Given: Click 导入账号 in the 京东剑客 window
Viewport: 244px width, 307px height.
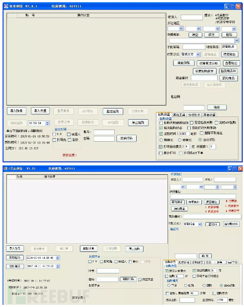Looking at the screenshot, I should tap(16, 111).
